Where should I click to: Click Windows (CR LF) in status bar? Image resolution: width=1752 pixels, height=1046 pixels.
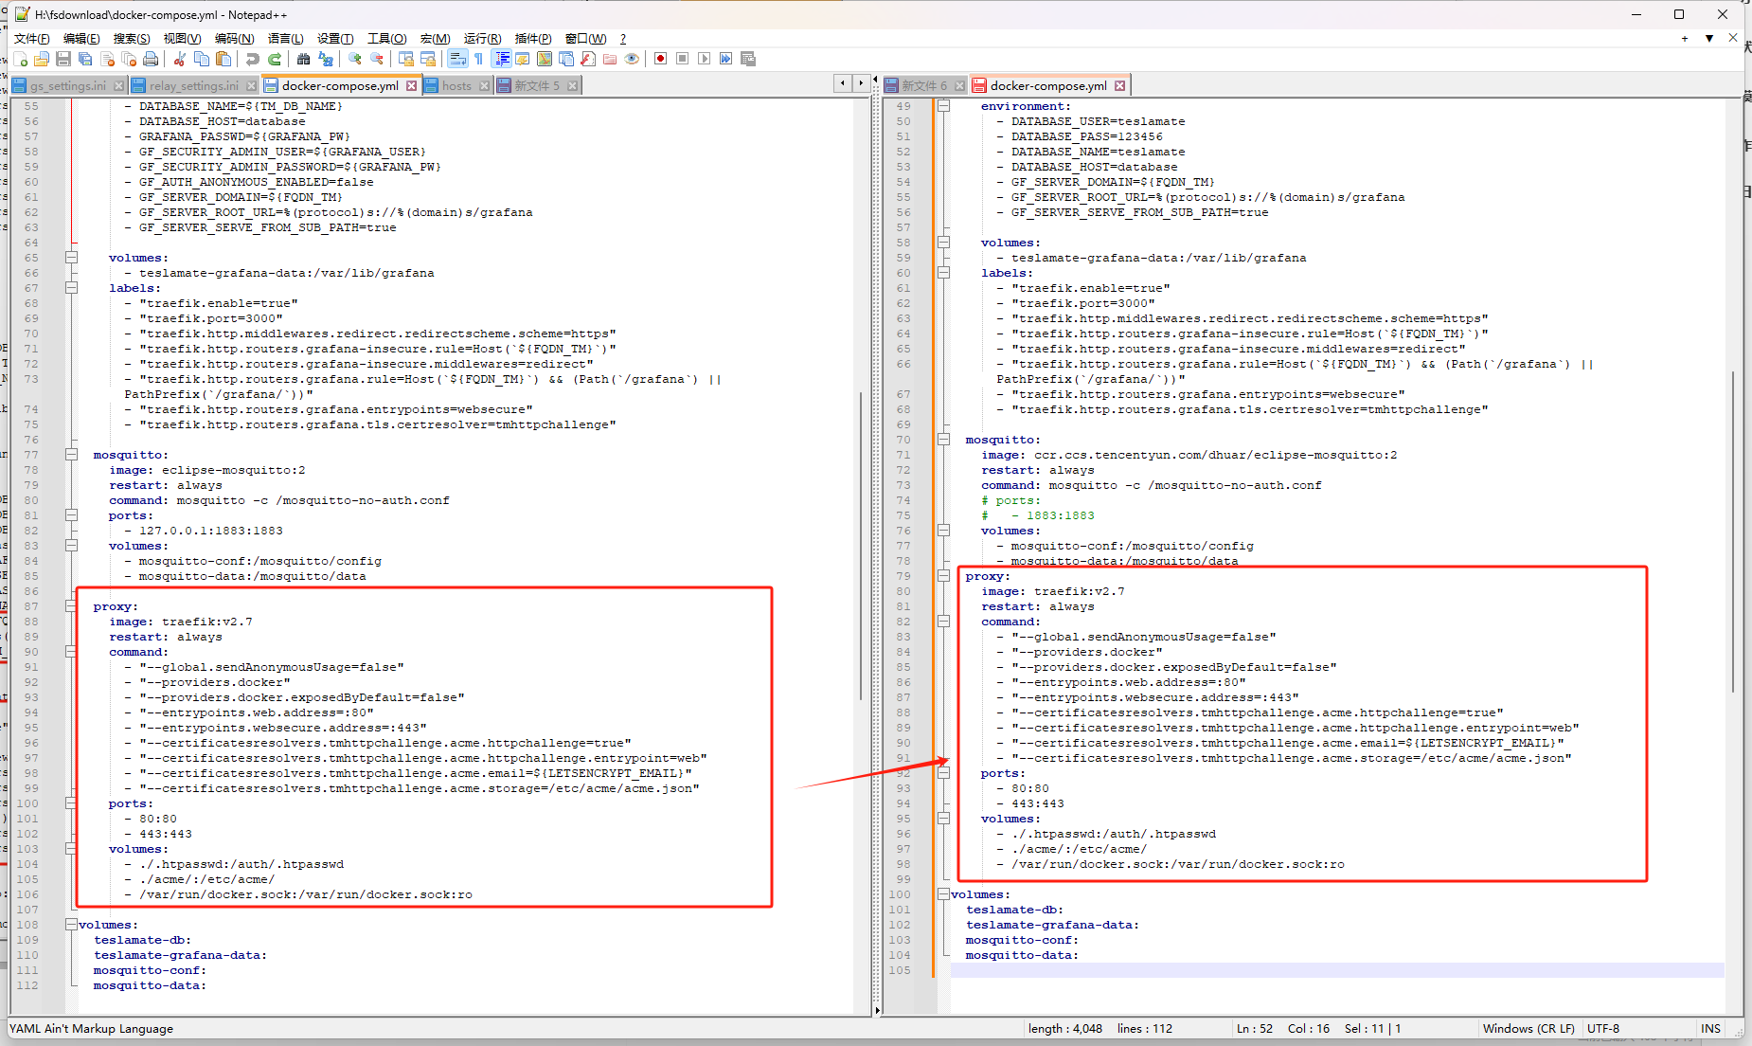pos(1529,1028)
